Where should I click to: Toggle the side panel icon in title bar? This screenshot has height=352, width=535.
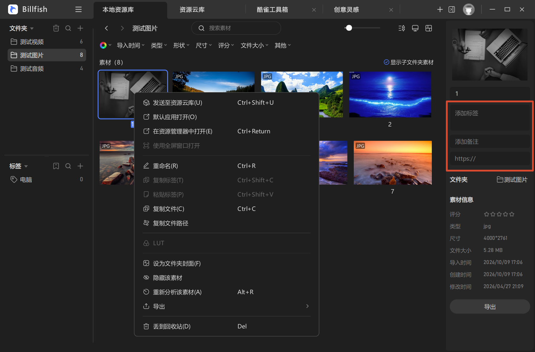pyautogui.click(x=452, y=10)
